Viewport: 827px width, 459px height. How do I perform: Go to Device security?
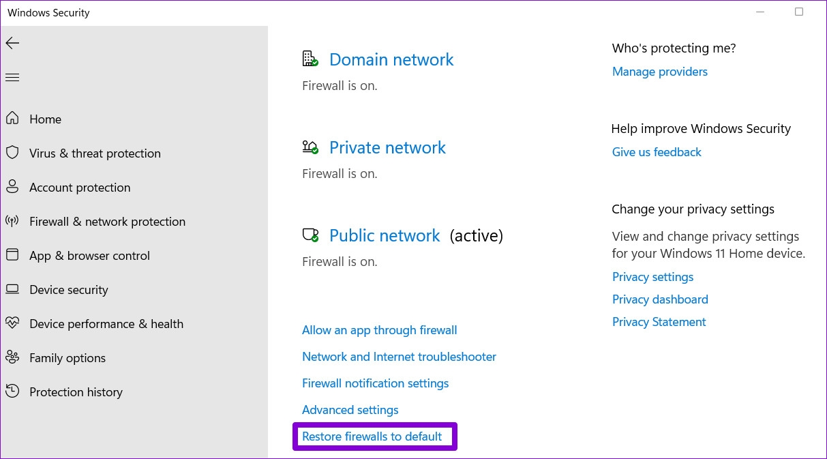pos(69,289)
